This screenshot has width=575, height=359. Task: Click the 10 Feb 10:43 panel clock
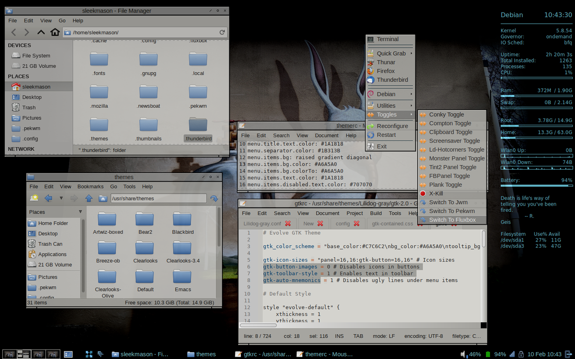point(545,354)
